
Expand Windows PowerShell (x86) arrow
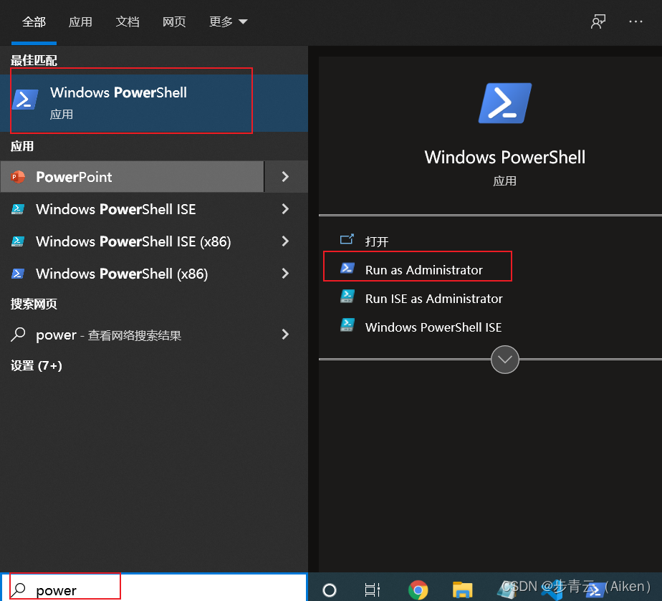click(286, 274)
